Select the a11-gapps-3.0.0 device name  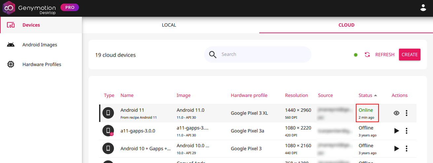pyautogui.click(x=138, y=131)
